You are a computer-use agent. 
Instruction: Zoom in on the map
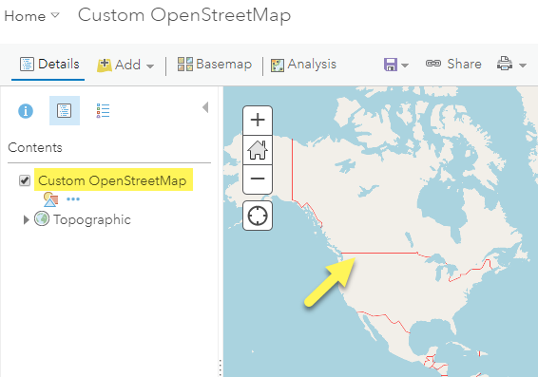[258, 120]
